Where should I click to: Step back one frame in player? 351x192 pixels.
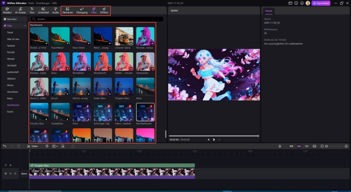coord(209,140)
